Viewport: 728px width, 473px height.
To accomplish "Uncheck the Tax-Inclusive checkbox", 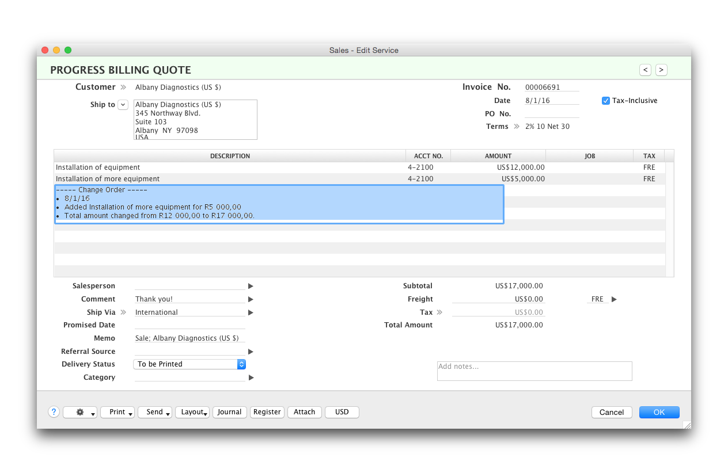I will click(x=605, y=101).
